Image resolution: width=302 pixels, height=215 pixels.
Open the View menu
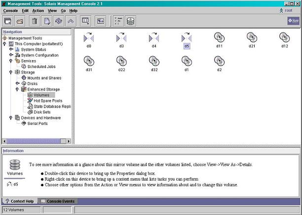click(52, 11)
